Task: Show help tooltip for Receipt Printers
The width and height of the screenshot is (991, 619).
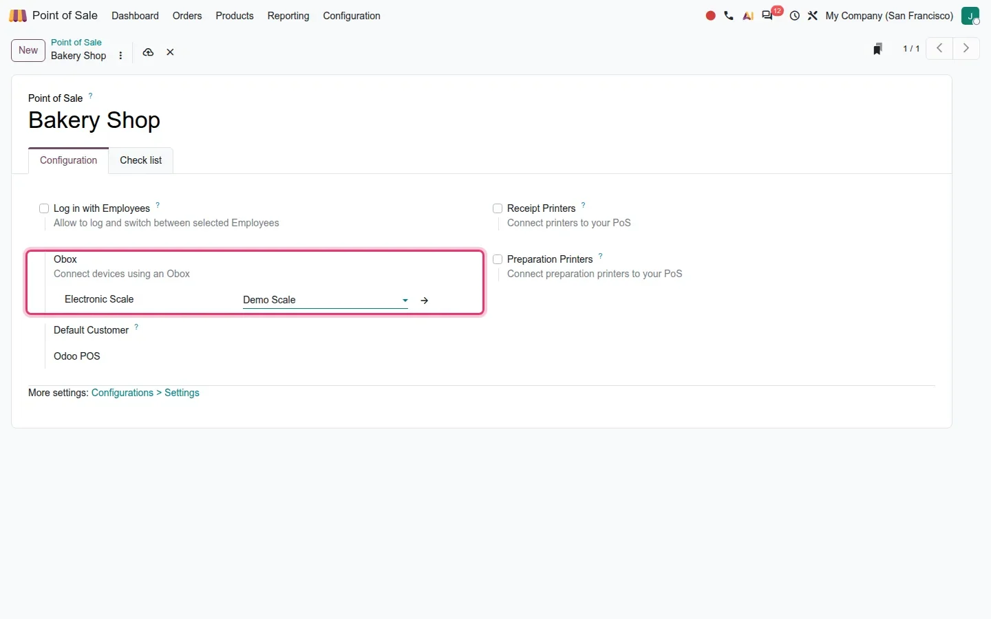Action: pyautogui.click(x=584, y=205)
